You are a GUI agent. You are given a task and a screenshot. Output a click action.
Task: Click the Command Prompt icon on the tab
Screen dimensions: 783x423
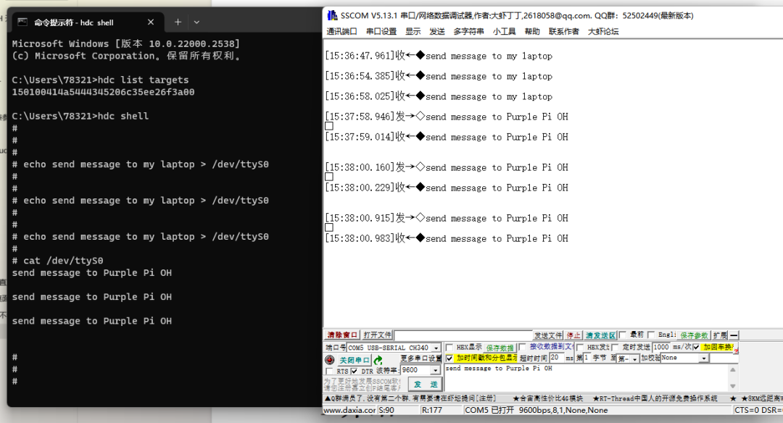pyautogui.click(x=22, y=22)
